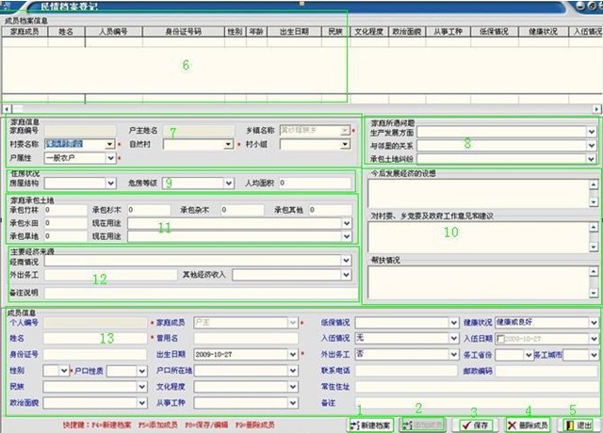
Task: Click the 常住住址 input field
Action: (477, 387)
